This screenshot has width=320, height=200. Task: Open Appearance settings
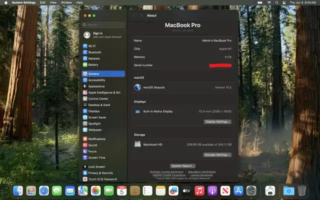pyautogui.click(x=103, y=86)
